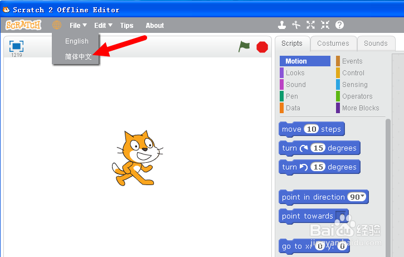Stop project with the red stop sign
The height and width of the screenshot is (257, 404).
pyautogui.click(x=262, y=47)
